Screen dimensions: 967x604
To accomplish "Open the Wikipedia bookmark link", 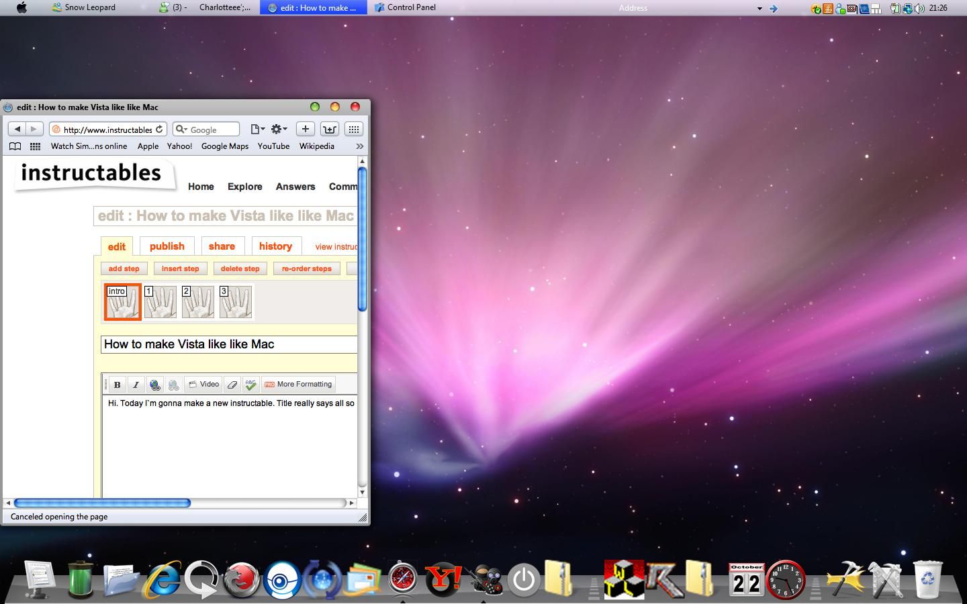I will point(316,146).
